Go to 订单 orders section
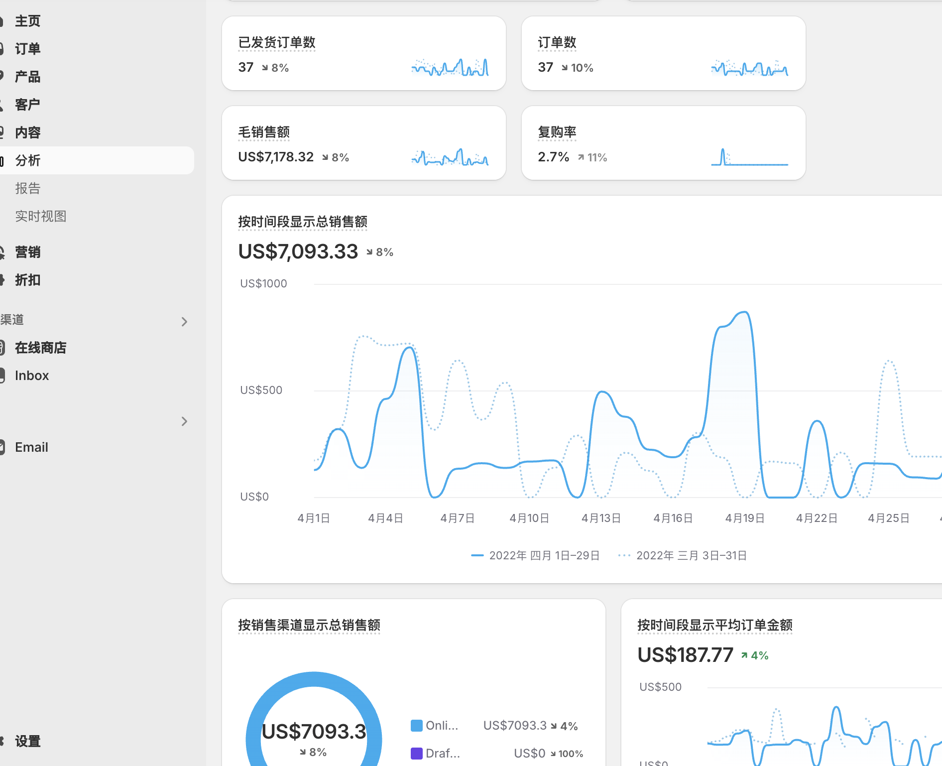Viewport: 942px width, 766px height. coord(27,49)
